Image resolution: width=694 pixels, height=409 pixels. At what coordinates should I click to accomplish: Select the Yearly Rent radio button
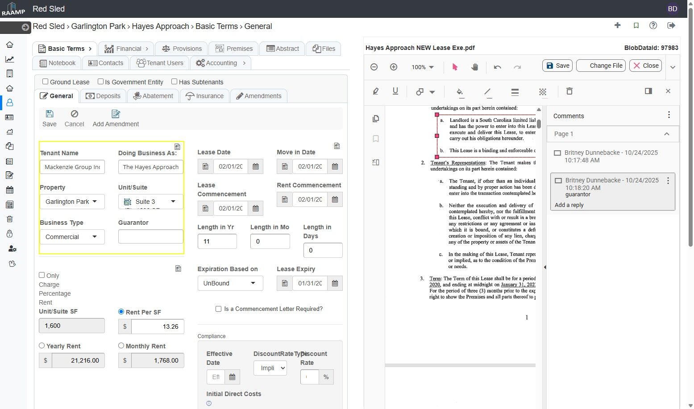point(42,346)
